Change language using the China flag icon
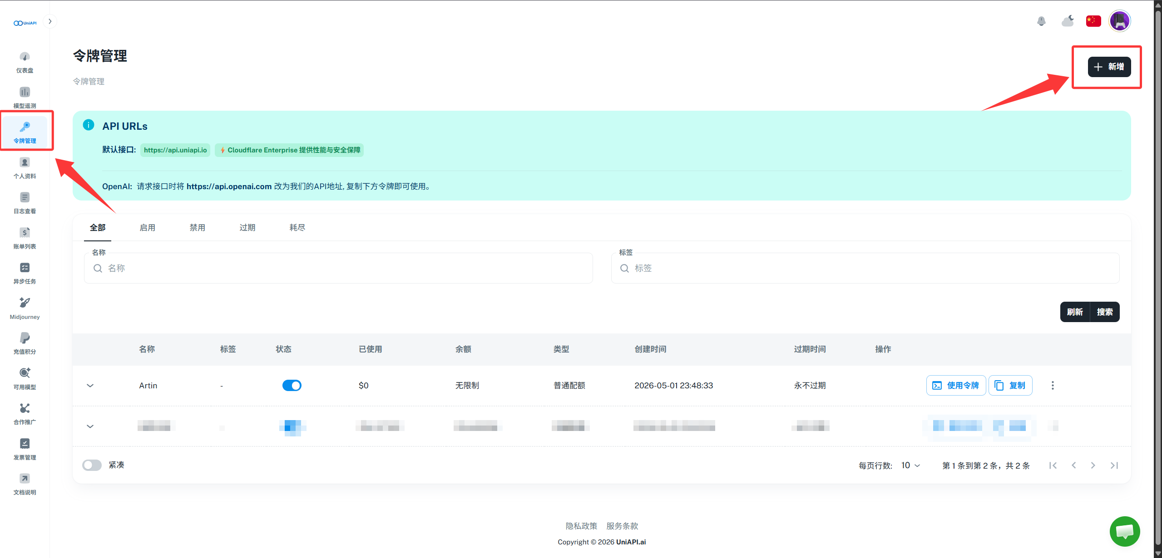Image resolution: width=1162 pixels, height=558 pixels. click(x=1093, y=21)
